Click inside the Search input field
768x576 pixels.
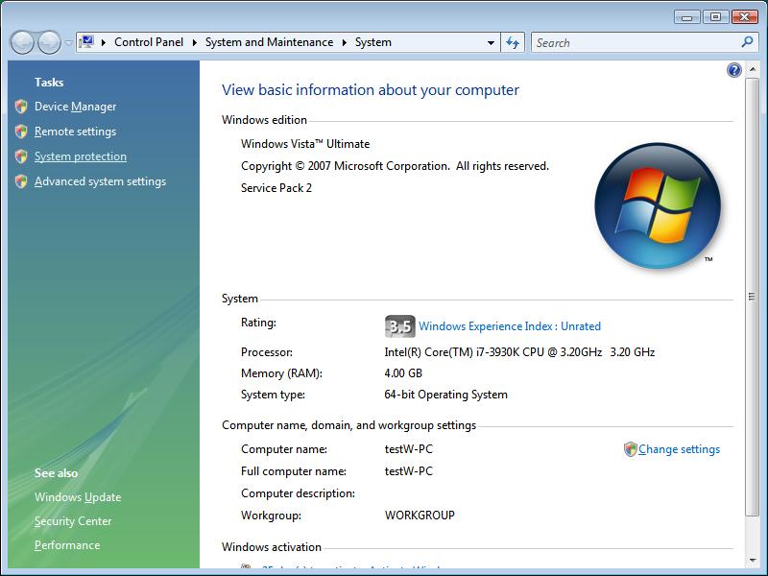(x=634, y=42)
